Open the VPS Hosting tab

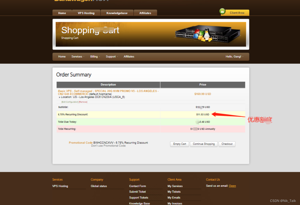(x=86, y=13)
